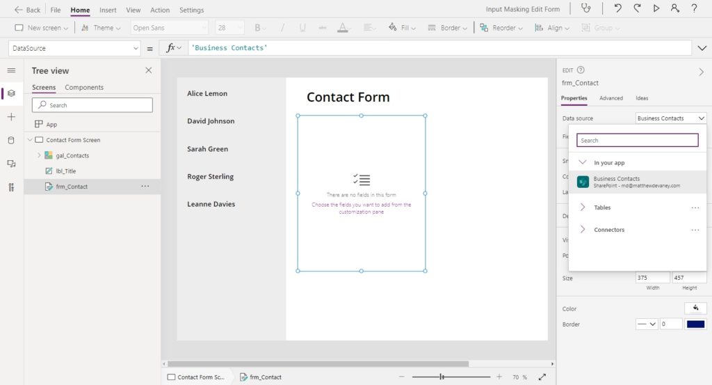The image size is (712, 385).
Task: Open the Border dropdown
Action: (x=447, y=28)
